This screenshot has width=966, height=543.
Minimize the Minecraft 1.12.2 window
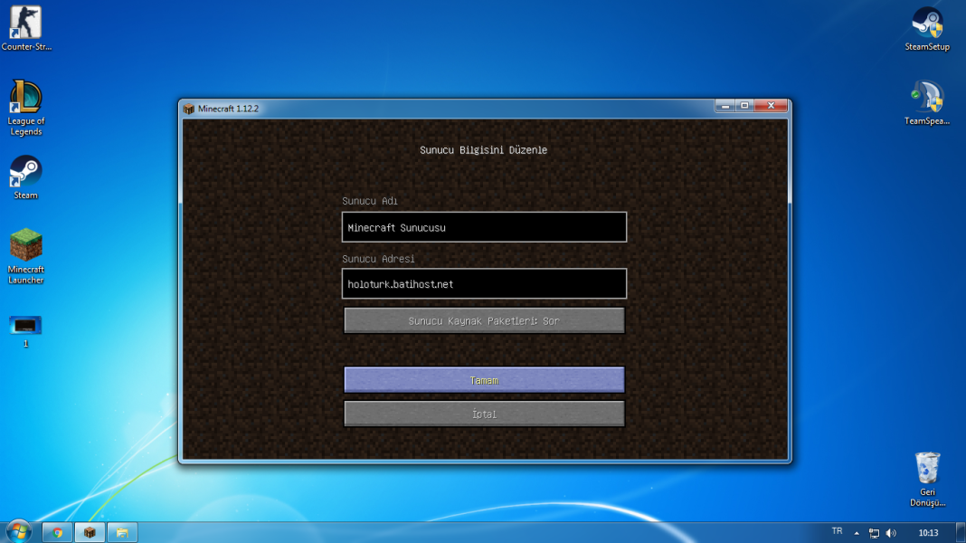725,106
